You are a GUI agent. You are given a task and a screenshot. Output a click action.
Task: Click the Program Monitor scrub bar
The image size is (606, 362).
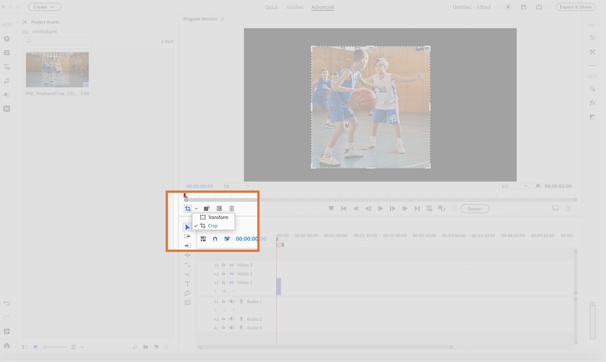click(380, 200)
